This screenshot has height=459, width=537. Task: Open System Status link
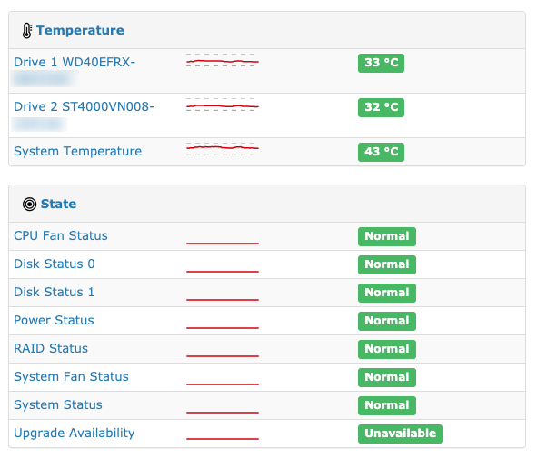[x=58, y=404]
